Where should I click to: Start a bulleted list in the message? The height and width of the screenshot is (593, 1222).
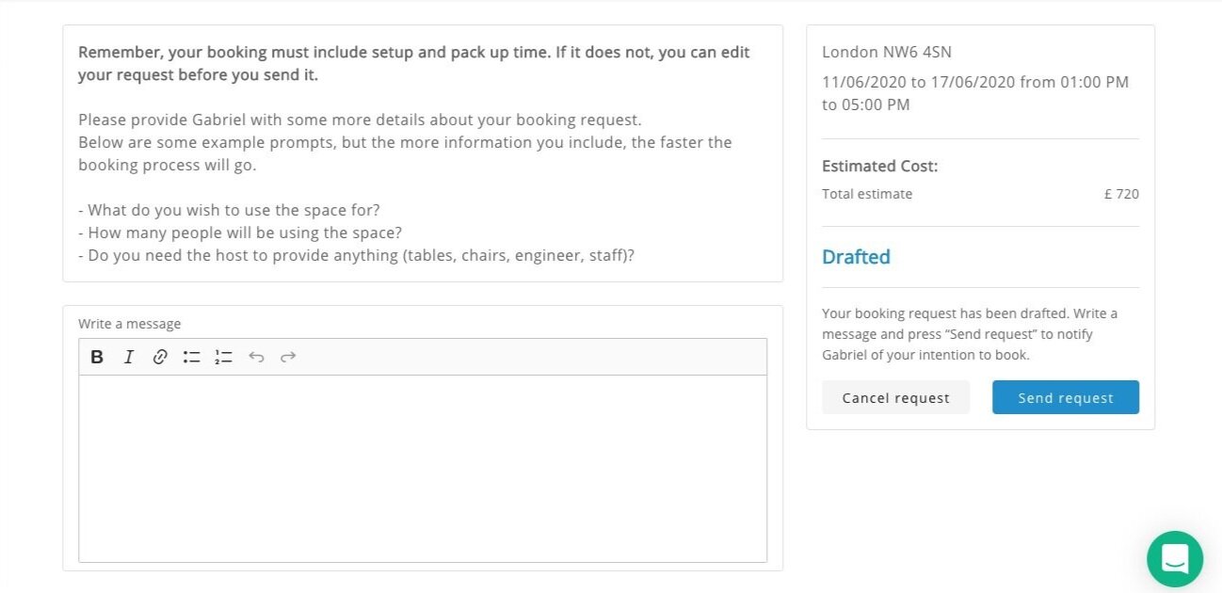click(192, 357)
